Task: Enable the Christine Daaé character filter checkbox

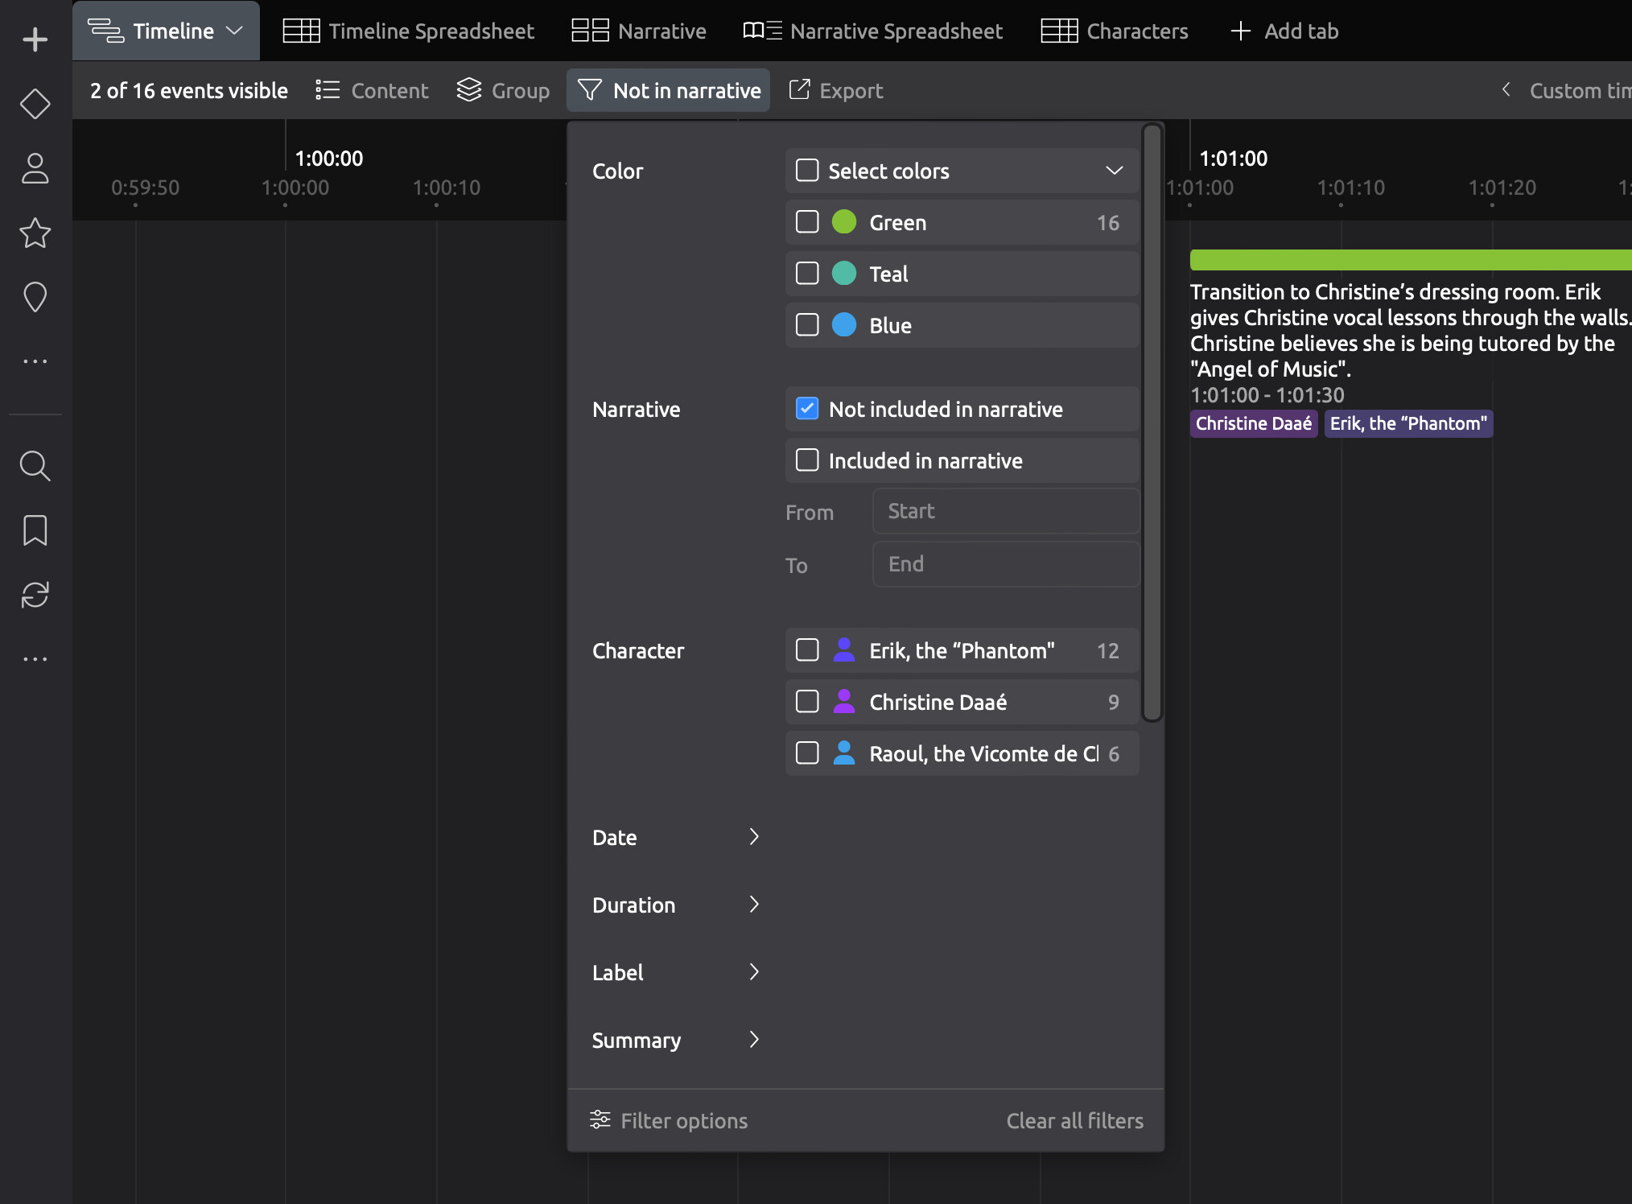Action: 807,702
